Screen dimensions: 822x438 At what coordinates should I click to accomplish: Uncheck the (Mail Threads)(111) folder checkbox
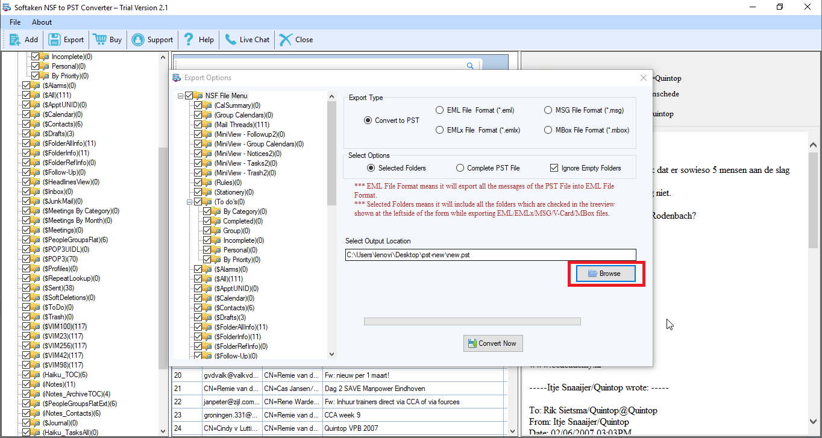tap(199, 124)
